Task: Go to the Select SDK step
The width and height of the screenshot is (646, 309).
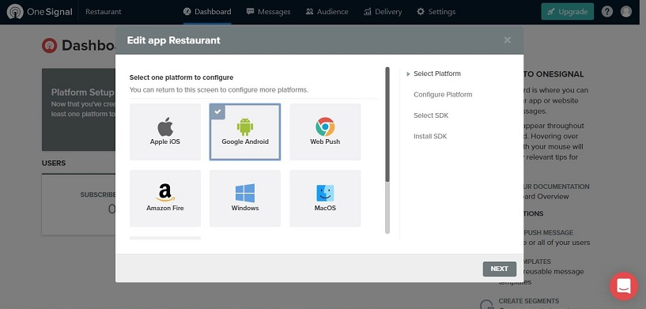Action: (x=431, y=115)
